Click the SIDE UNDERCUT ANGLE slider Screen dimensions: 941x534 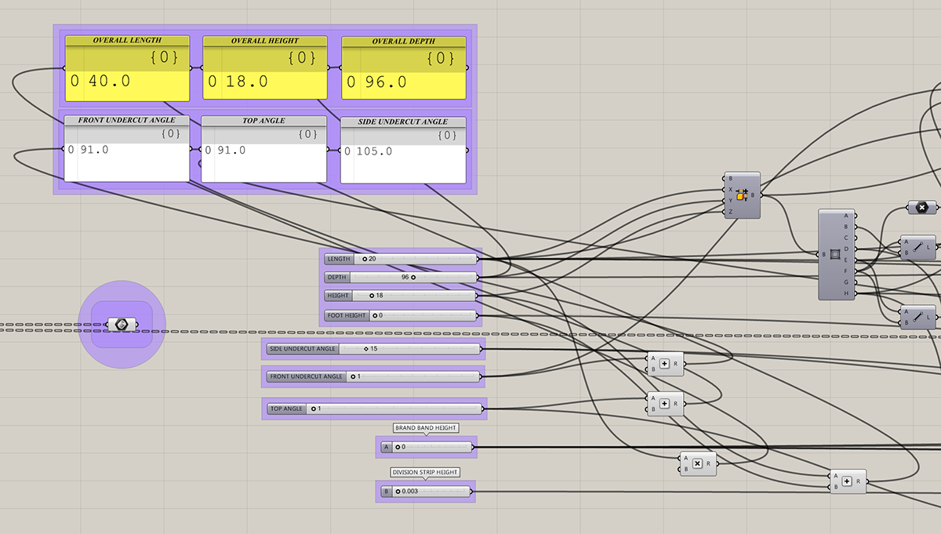373,349
